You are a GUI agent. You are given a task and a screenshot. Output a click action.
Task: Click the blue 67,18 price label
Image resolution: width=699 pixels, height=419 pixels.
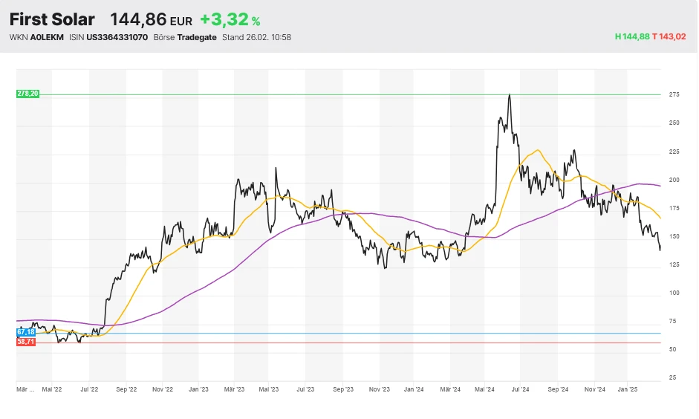(27, 331)
